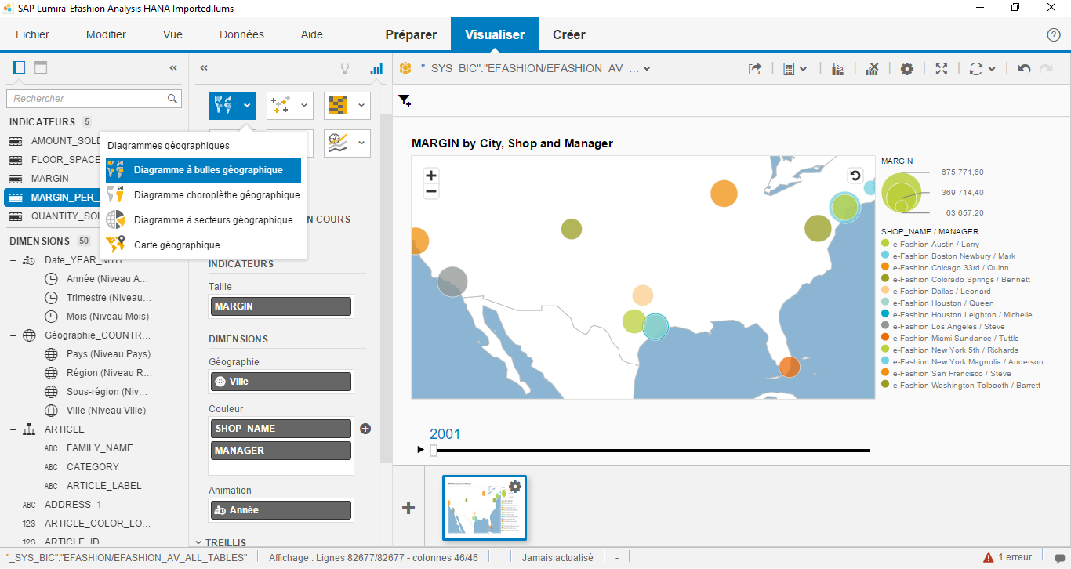Select Diagramme choroplèthe géographique
Screen dimensions: 1071x569
pos(203,195)
